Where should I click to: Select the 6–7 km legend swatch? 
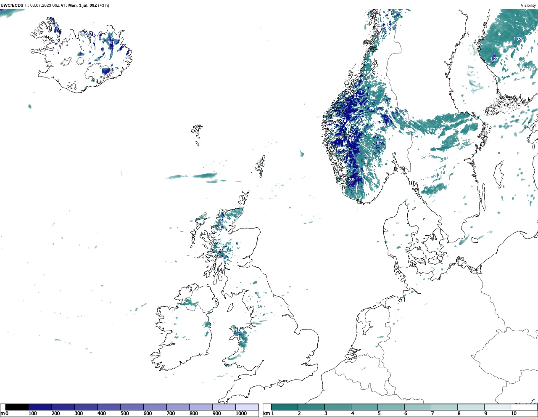[x=417, y=407]
